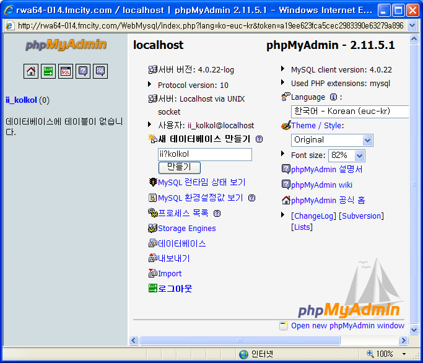Open MySQL 런타임 상태 보기 link

(x=201, y=183)
